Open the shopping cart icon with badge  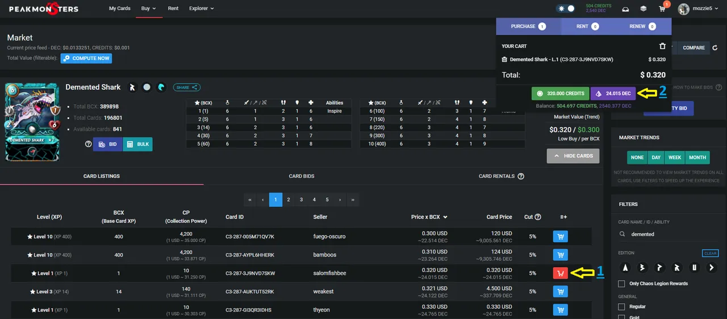pyautogui.click(x=662, y=9)
